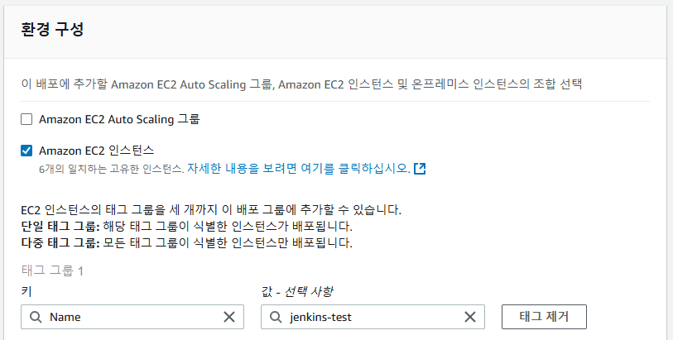673x340 pixels.
Task: Click the magnifier icon in the 값 field
Action: [276, 318]
